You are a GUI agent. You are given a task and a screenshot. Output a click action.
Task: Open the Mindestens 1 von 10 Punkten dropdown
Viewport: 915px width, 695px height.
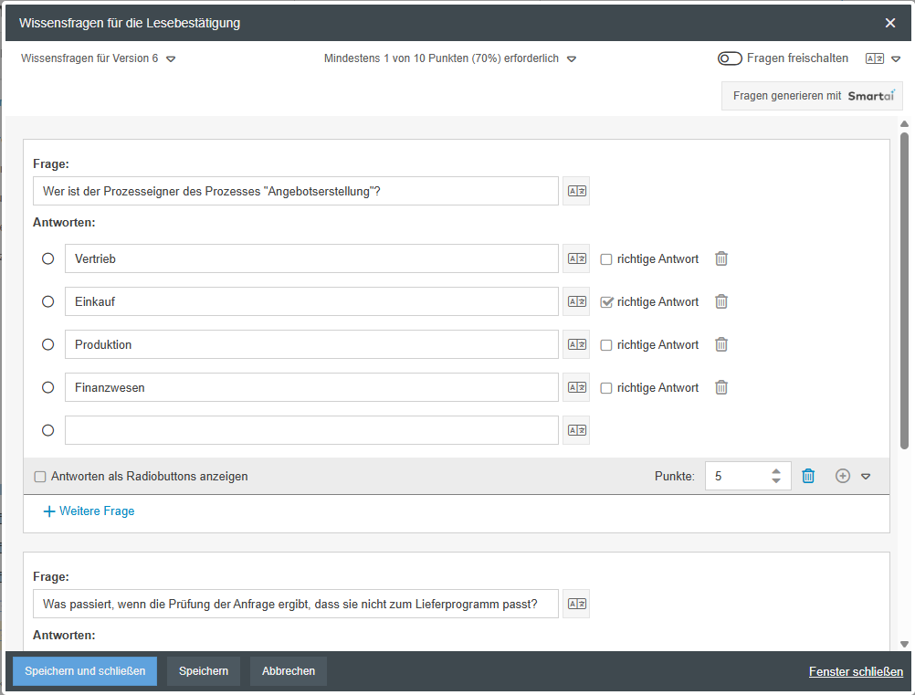point(572,59)
